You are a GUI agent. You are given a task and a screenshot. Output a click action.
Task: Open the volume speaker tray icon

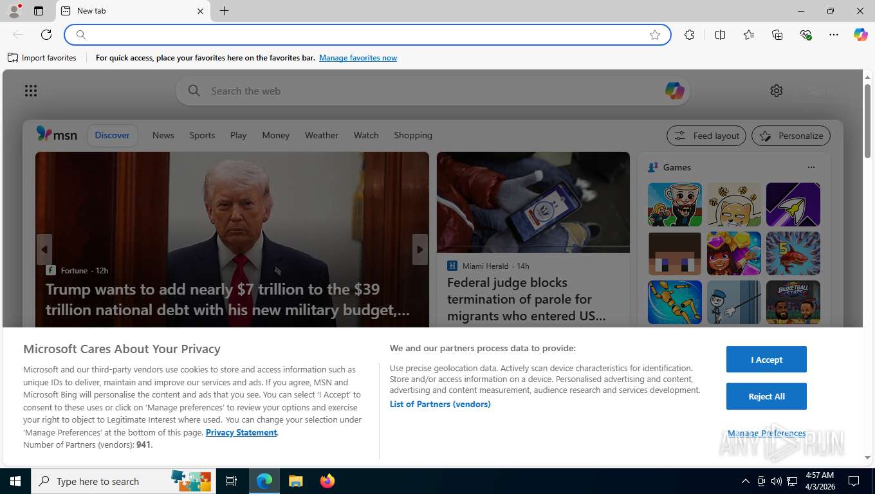777,481
